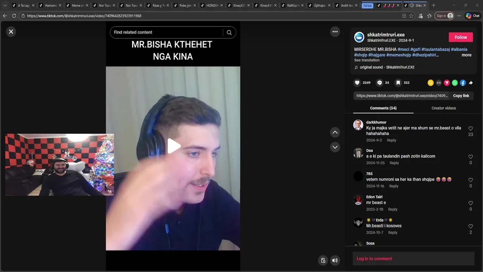Reply to Edon Tairi's comment
Viewport: 483px width, 272px height.
pyautogui.click(x=392, y=210)
